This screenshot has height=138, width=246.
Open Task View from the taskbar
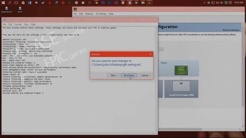coord(16,3)
